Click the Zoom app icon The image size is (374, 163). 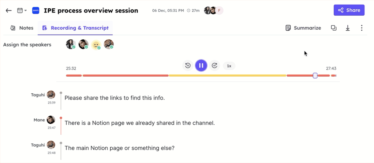pos(35,10)
